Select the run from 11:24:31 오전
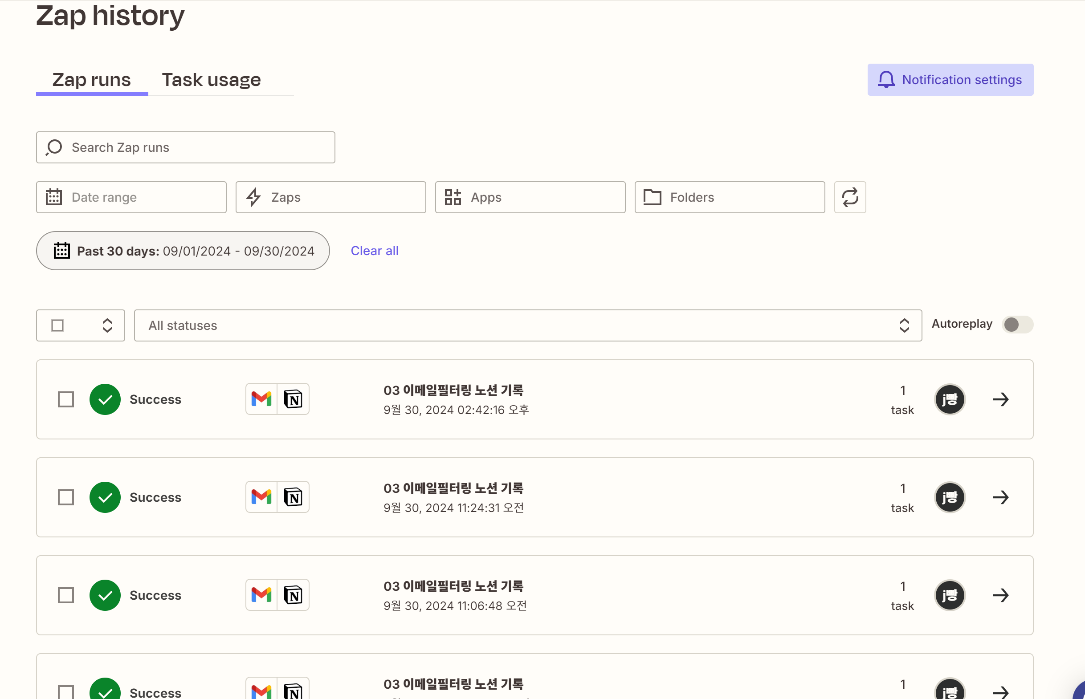The height and width of the screenshot is (699, 1085). coord(66,497)
